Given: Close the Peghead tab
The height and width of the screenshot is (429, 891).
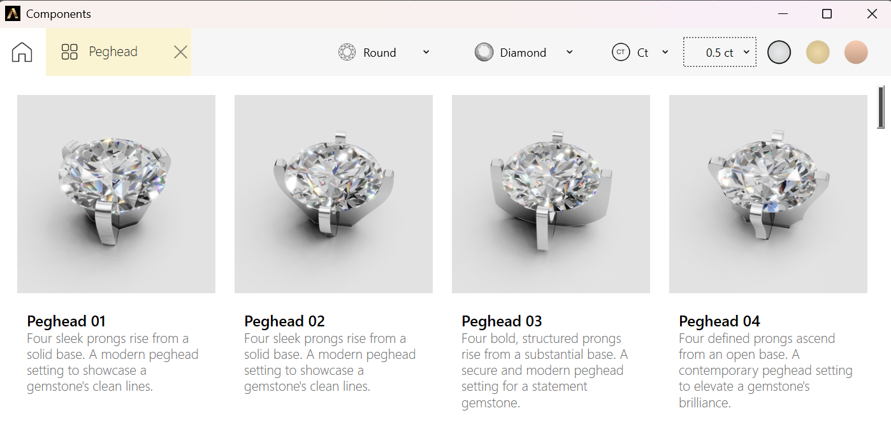Looking at the screenshot, I should coord(181,52).
